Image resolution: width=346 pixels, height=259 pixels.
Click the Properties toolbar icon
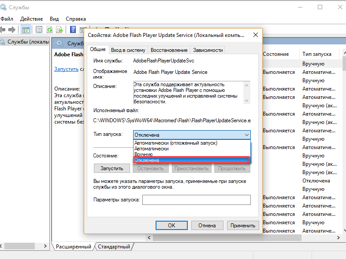(39, 29)
